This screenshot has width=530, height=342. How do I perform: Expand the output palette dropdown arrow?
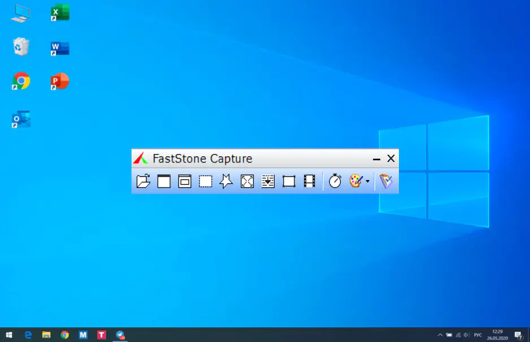coord(368,182)
